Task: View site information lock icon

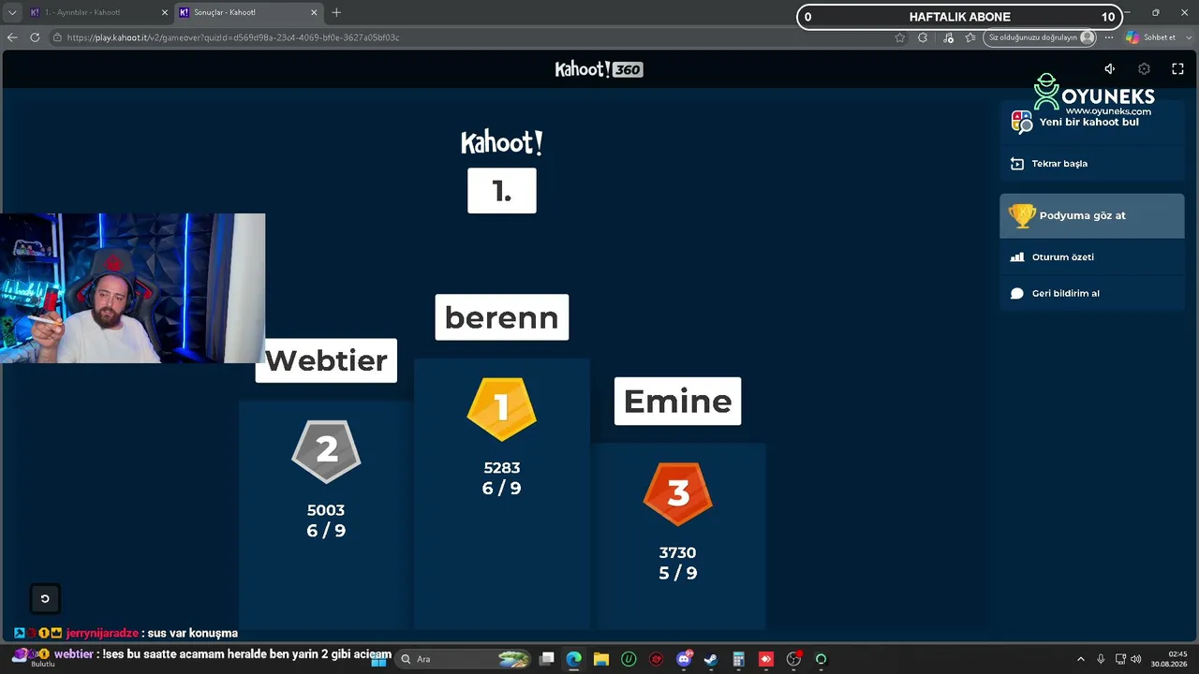Action: [57, 37]
